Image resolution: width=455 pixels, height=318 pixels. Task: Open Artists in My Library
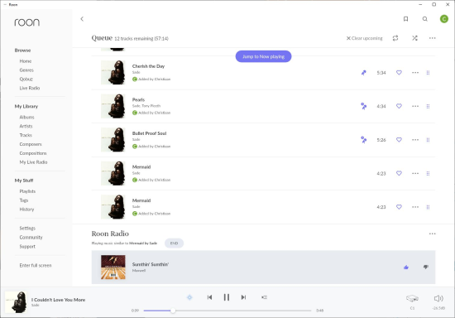(x=26, y=126)
